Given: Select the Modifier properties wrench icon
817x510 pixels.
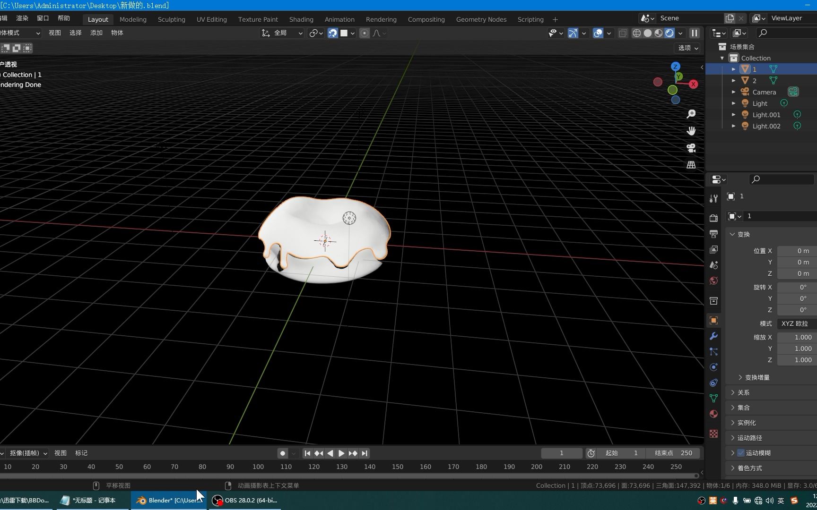Looking at the screenshot, I should coord(713,336).
